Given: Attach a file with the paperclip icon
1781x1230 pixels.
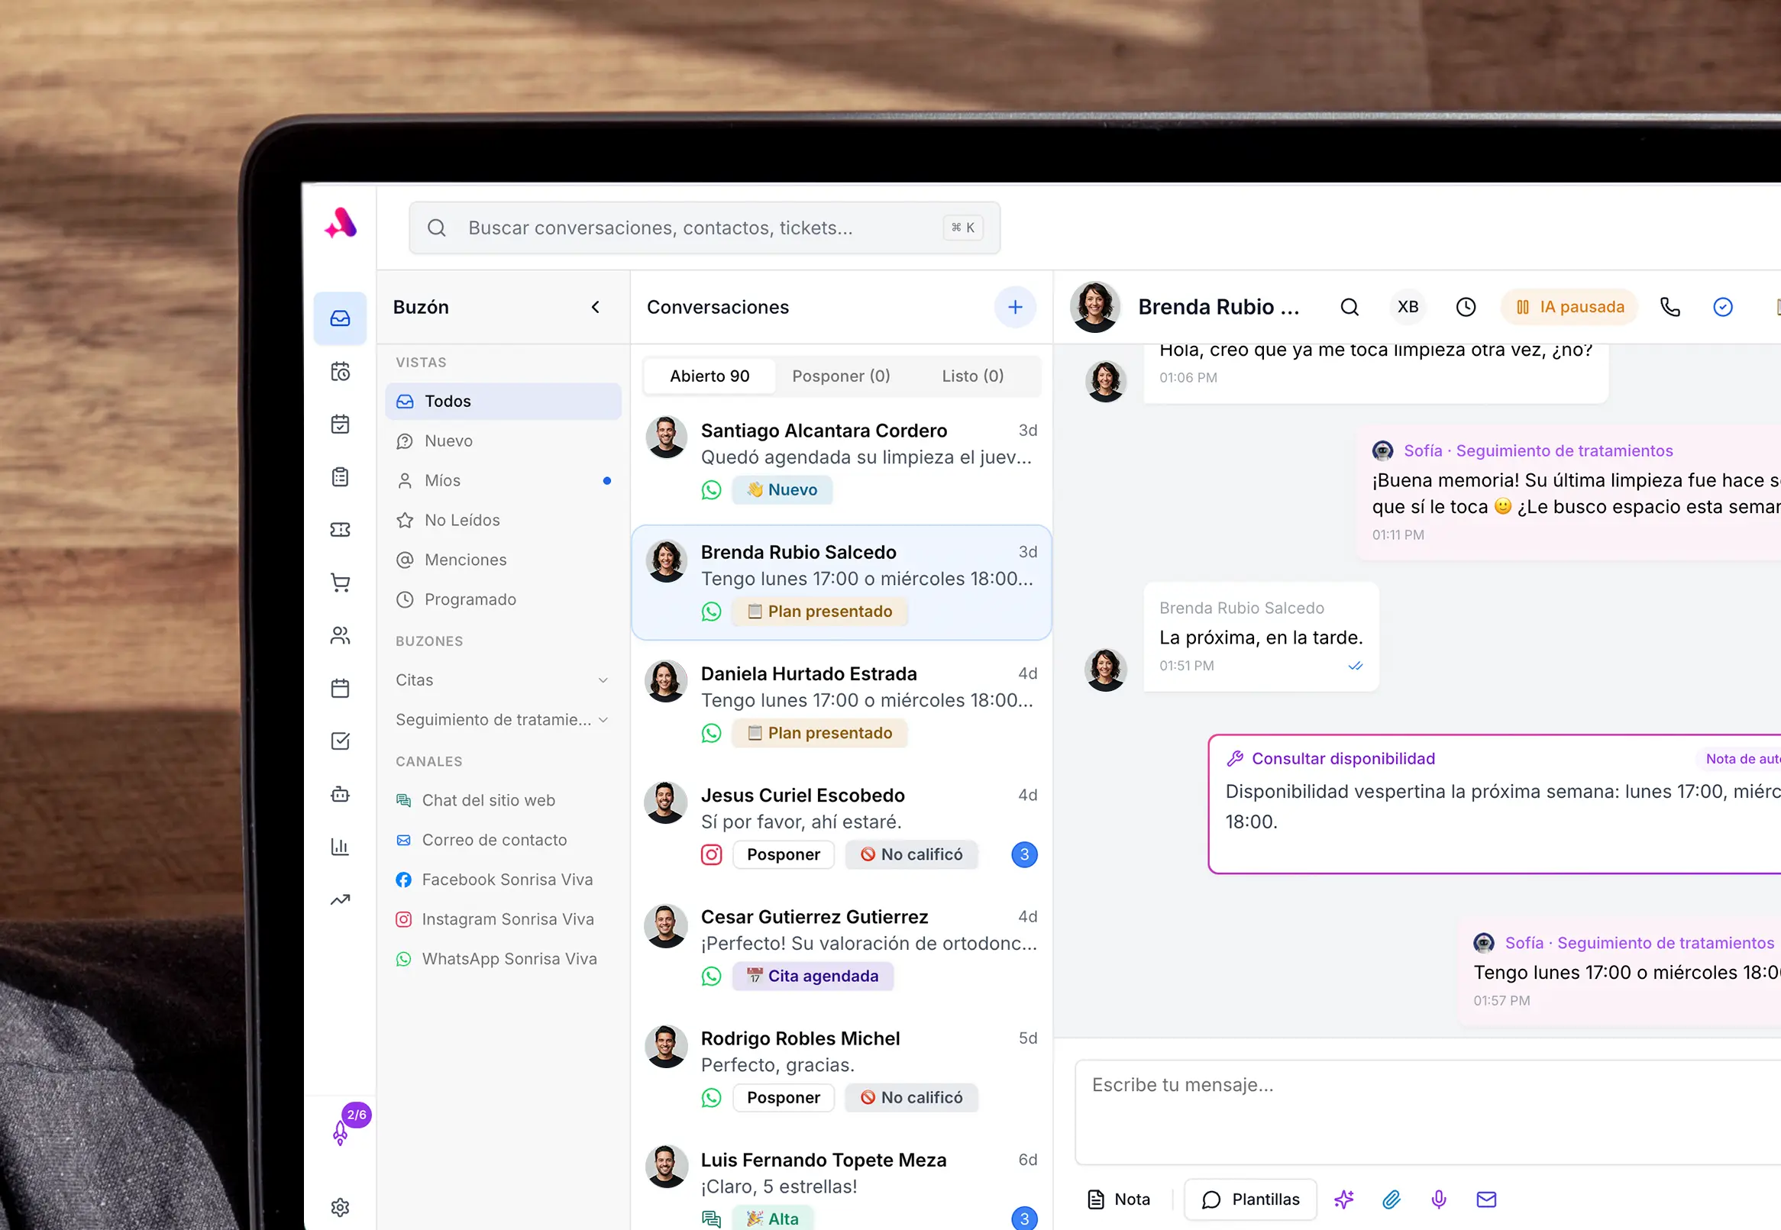Looking at the screenshot, I should pyautogui.click(x=1391, y=1199).
